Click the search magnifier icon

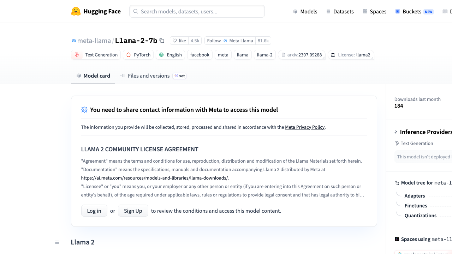136,11
